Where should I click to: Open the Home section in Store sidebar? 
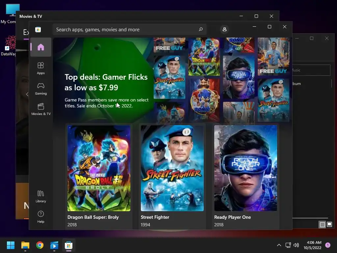(x=41, y=47)
